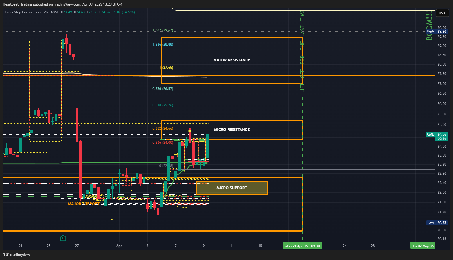Click the 30.00 price axis label
The height and width of the screenshot is (260, 453).
pyautogui.click(x=442, y=28)
